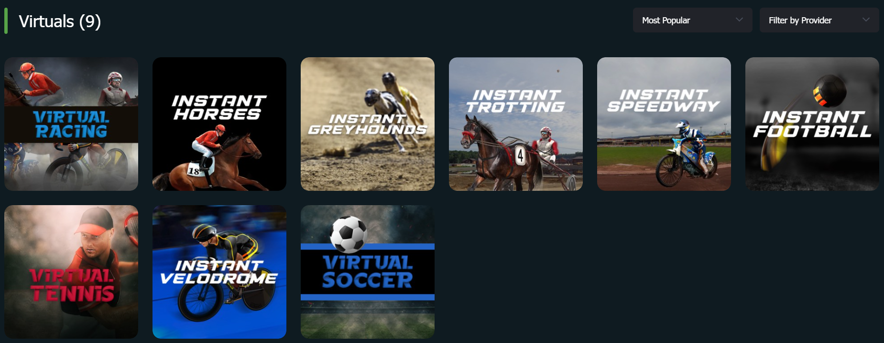Open Instant Trotting game
The image size is (884, 343).
tap(516, 124)
